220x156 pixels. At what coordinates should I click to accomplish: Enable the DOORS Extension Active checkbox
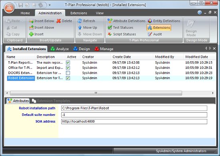[x=68, y=73]
